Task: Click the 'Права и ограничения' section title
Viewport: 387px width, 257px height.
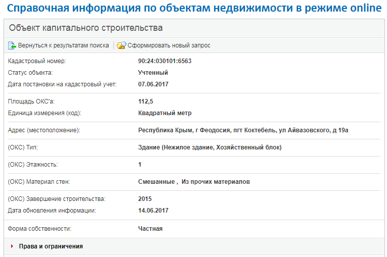Action: [51, 246]
